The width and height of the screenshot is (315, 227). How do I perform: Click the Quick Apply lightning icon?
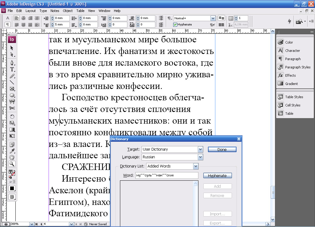click(x=289, y=21)
